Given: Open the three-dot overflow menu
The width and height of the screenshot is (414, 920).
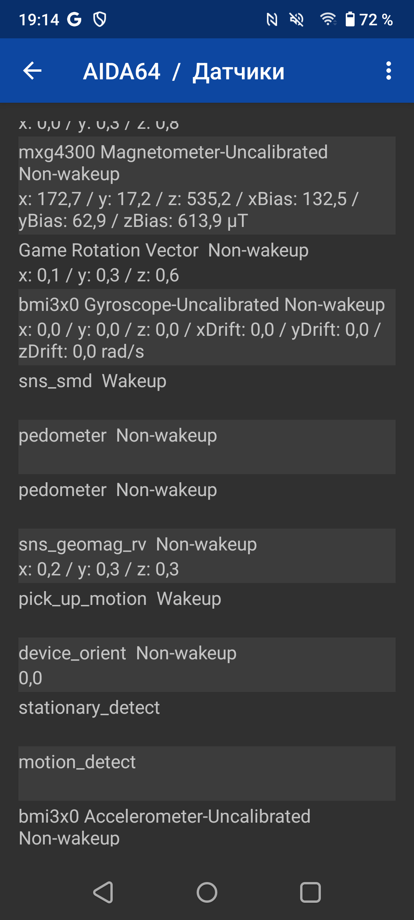Looking at the screenshot, I should coord(388,71).
